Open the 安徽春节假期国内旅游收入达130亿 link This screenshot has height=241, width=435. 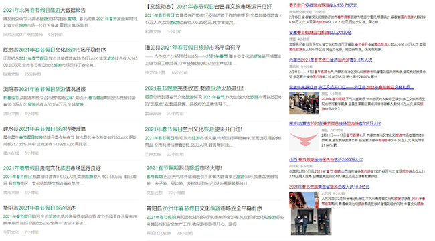pos(320,33)
